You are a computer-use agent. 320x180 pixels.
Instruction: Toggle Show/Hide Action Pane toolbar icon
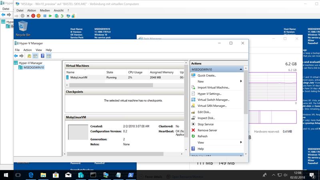[48, 56]
